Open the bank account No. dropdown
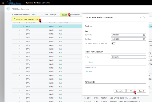The width and height of the screenshot is (152, 102). 144,57
